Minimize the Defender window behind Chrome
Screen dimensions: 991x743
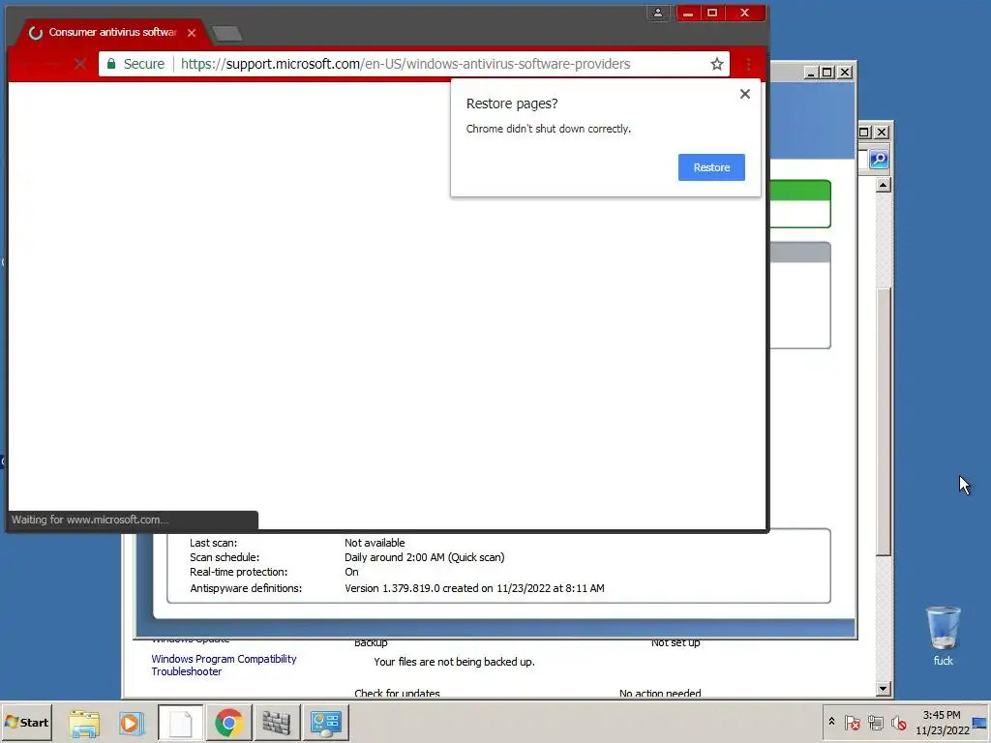pyautogui.click(x=811, y=73)
